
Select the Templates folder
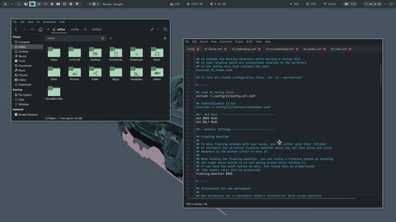[136, 73]
